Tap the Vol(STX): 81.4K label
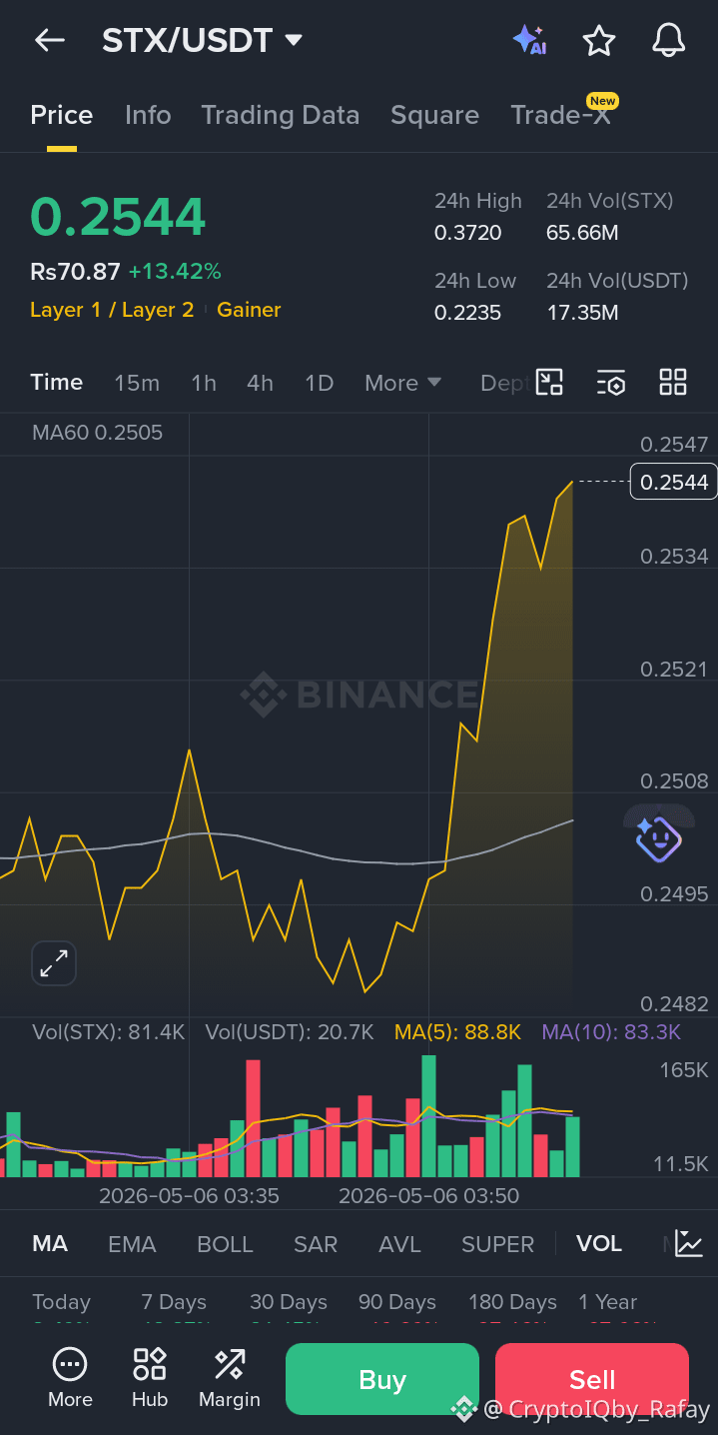 point(108,1032)
